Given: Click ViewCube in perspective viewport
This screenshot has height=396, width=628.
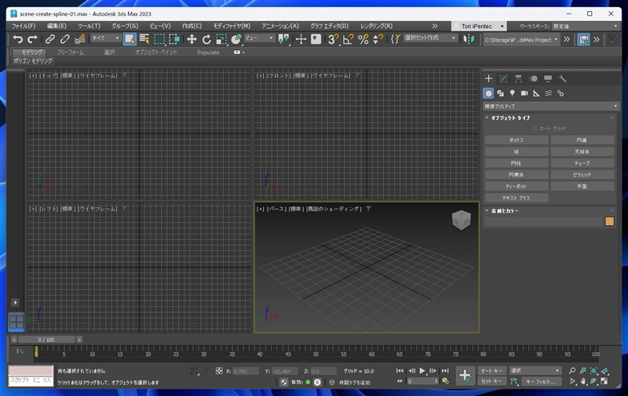Looking at the screenshot, I should (461, 220).
